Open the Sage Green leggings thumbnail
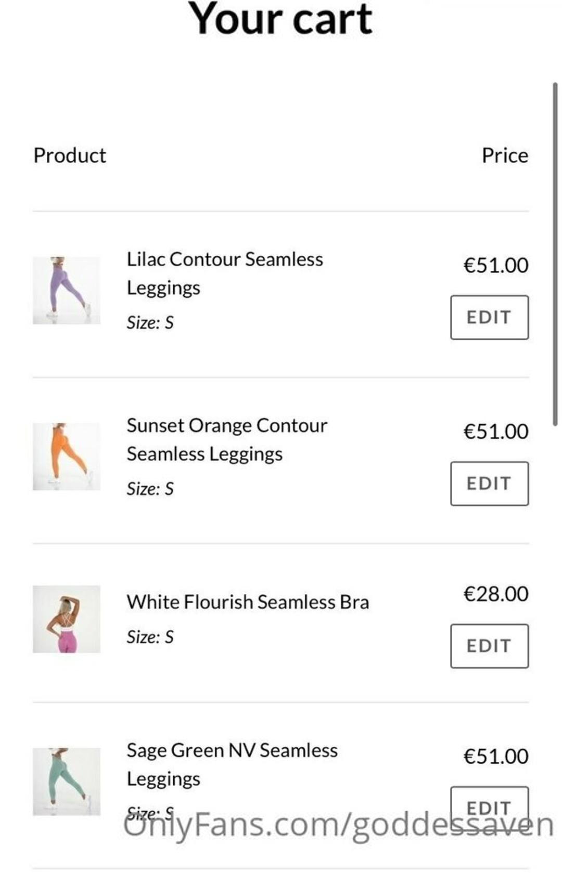The image size is (562, 873). (66, 781)
